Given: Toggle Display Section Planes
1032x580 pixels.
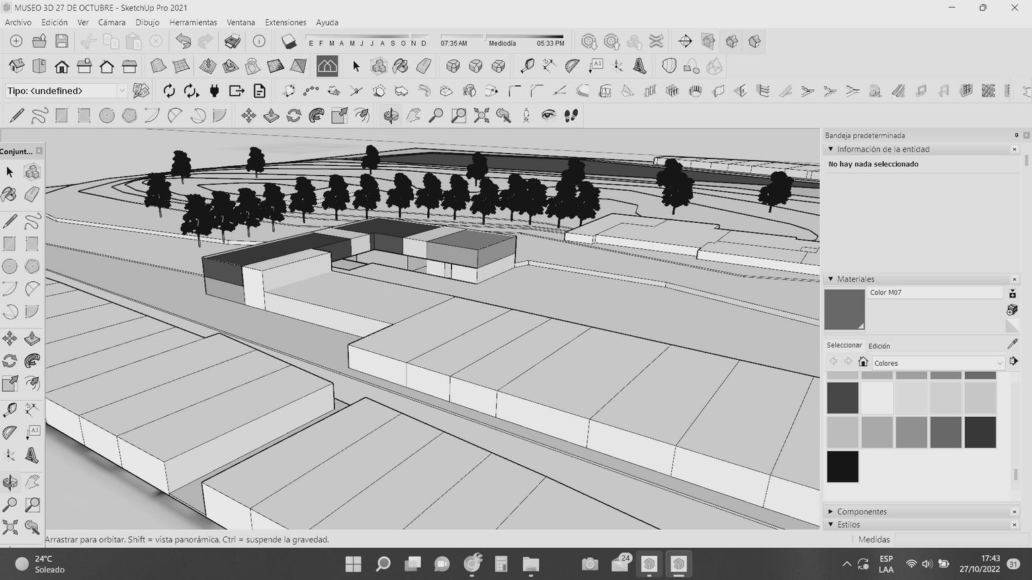Looking at the screenshot, I should [708, 42].
